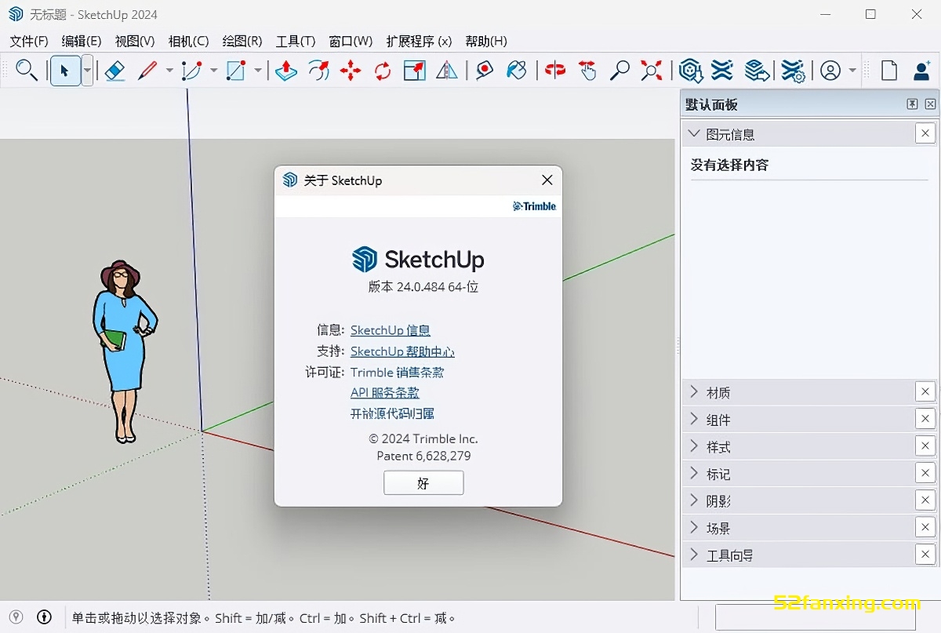Click the new page icon in toolbar
The height and width of the screenshot is (633, 941).
(x=889, y=71)
